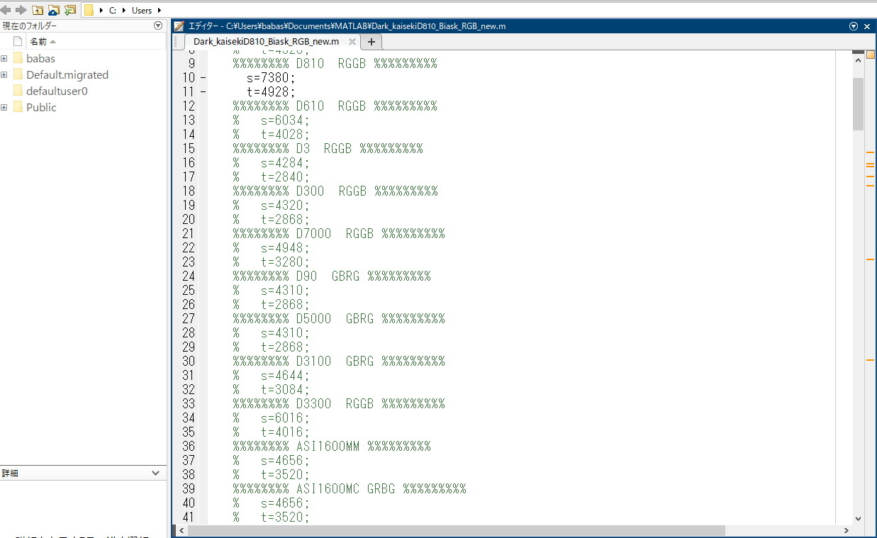
Task: Click the topmost orange warning marker
Action: point(870,152)
